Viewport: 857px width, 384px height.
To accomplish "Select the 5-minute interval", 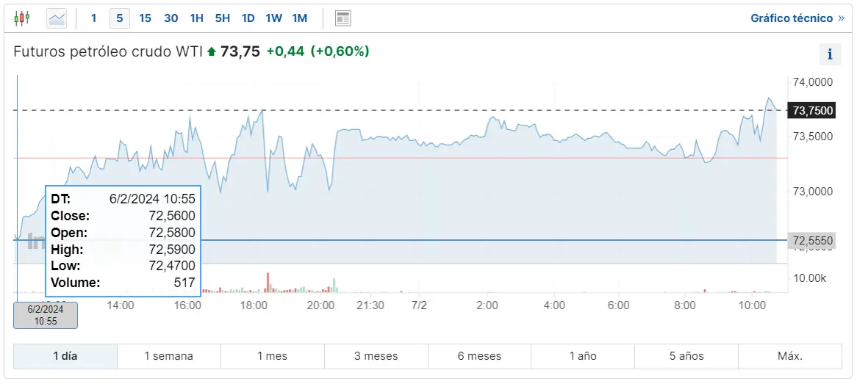I will click(x=119, y=18).
